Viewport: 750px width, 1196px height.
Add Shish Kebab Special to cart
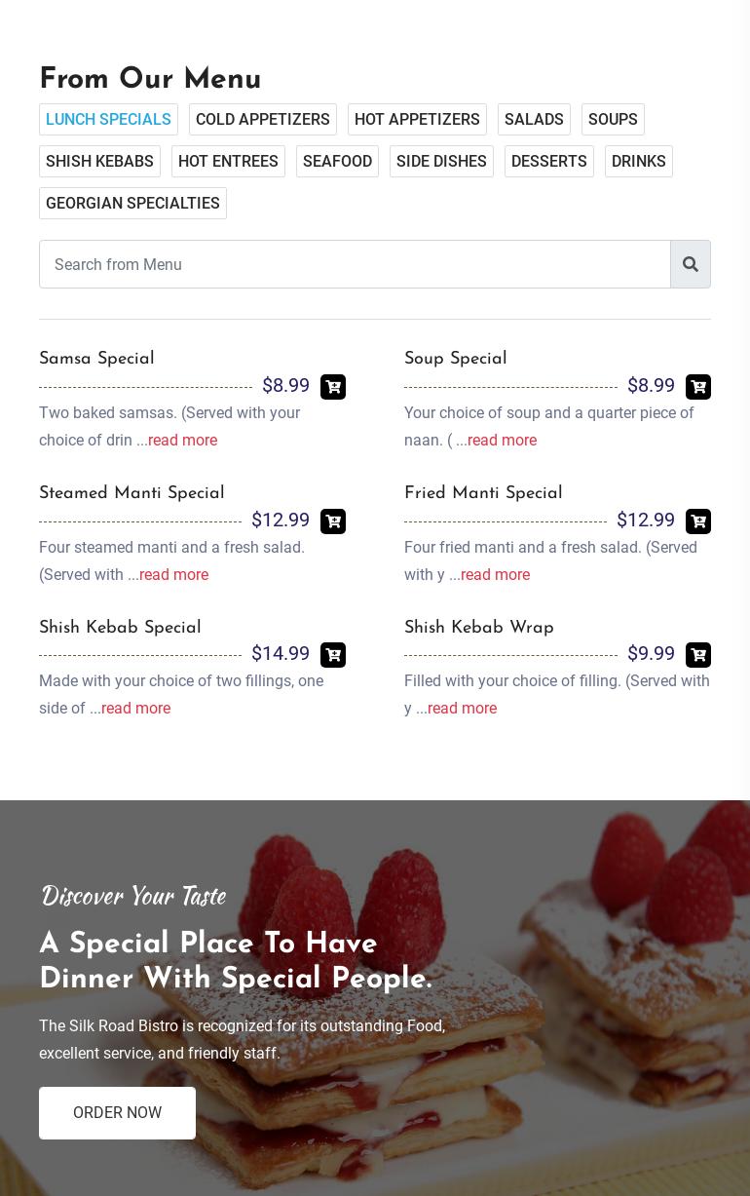pyautogui.click(x=333, y=655)
